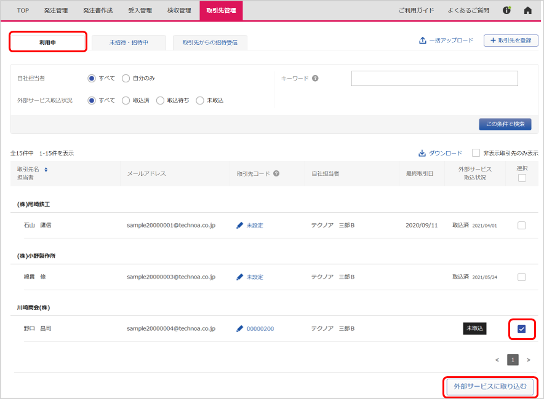544x399 pixels.
Task: Click the ダウンロード download icon
Action: (x=422, y=153)
